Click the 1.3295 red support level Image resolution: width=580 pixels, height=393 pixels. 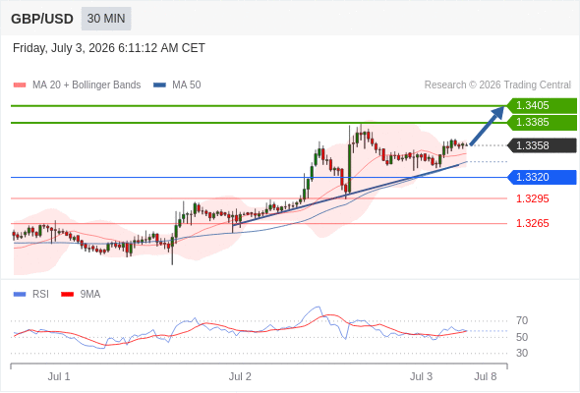pyautogui.click(x=532, y=198)
